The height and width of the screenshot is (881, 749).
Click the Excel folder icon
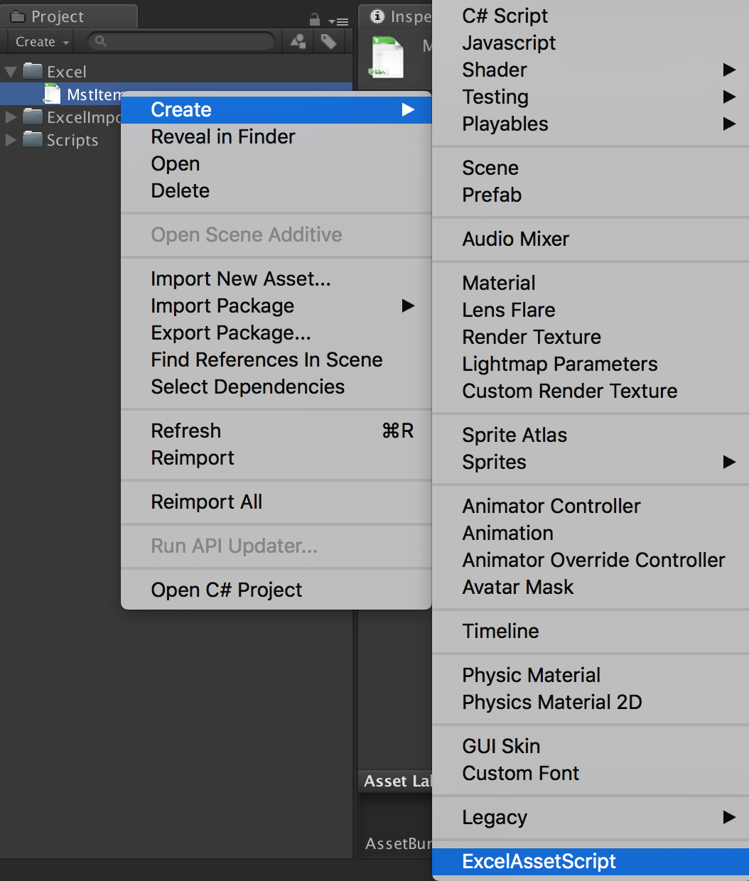31,71
